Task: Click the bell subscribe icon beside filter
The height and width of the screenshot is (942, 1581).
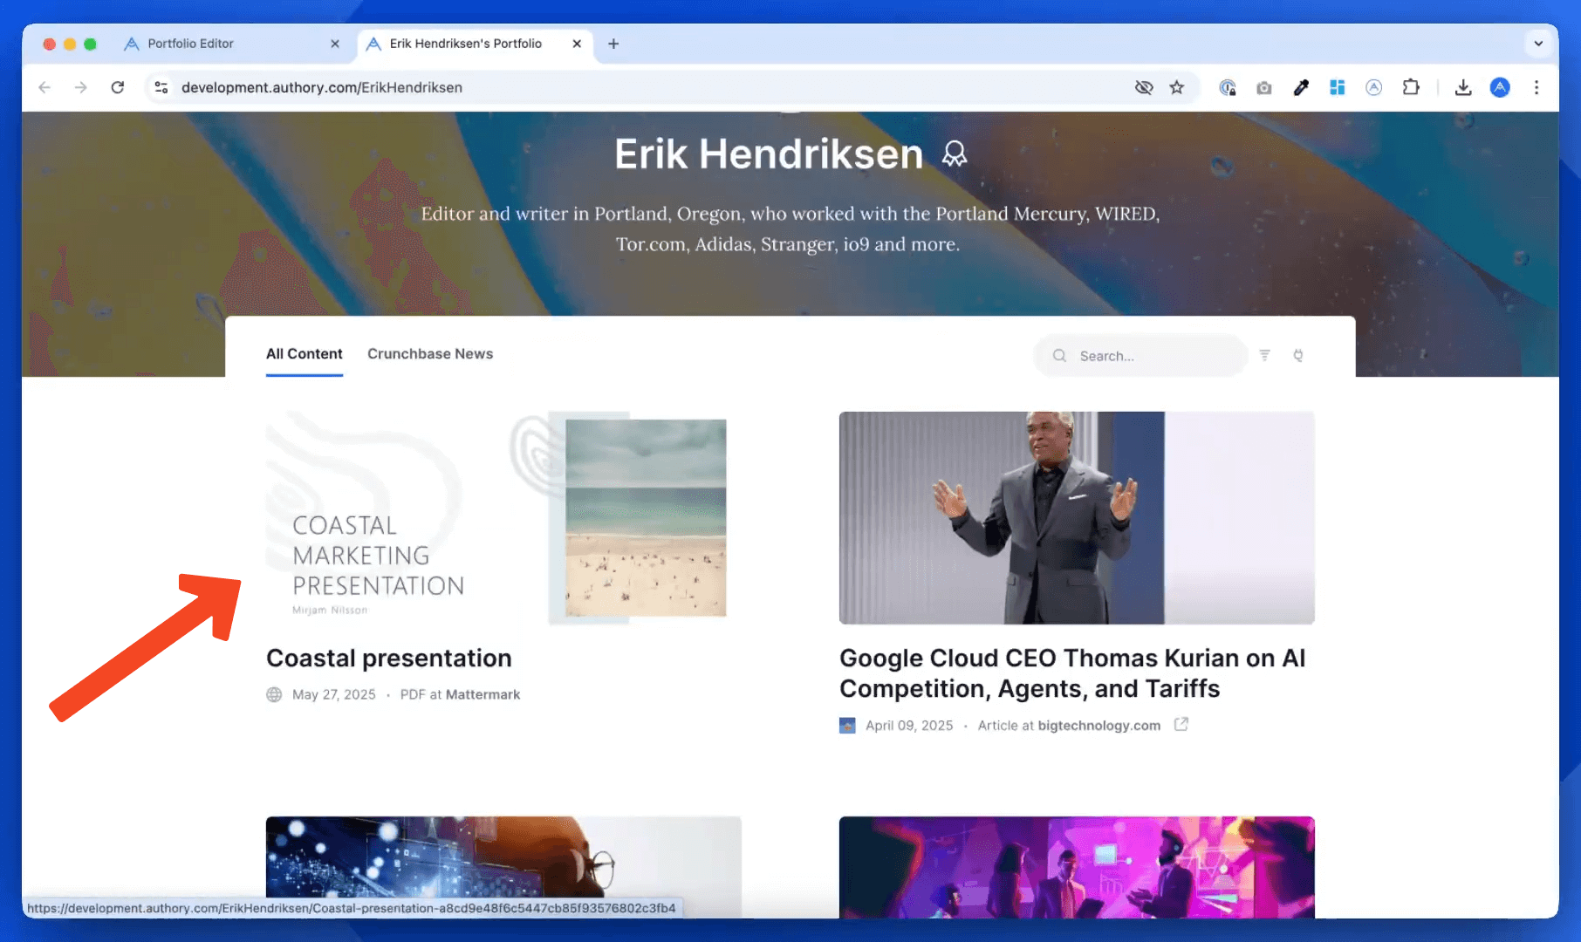Action: click(1298, 355)
